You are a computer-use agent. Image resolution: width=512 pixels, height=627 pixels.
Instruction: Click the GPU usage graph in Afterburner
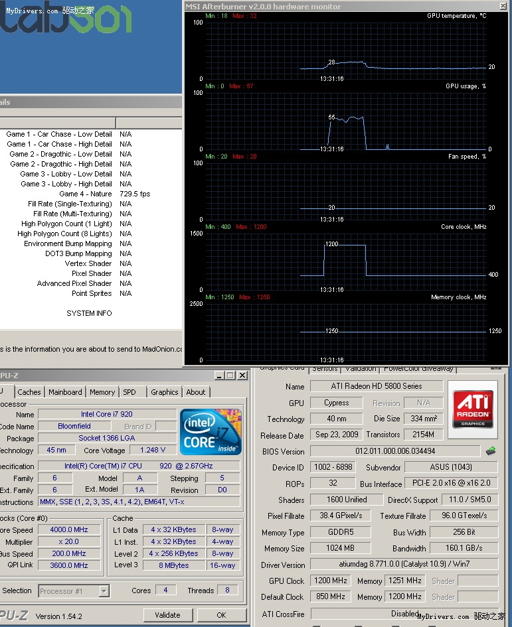(x=346, y=121)
